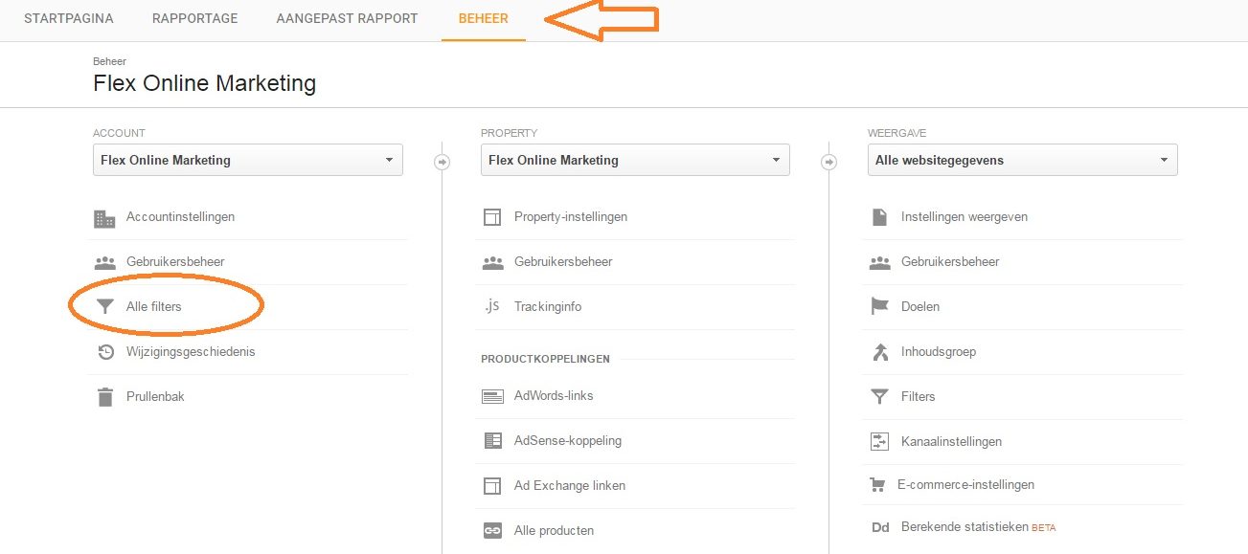Image resolution: width=1248 pixels, height=554 pixels.
Task: Switch to the Rapportage tab
Action: click(x=194, y=19)
